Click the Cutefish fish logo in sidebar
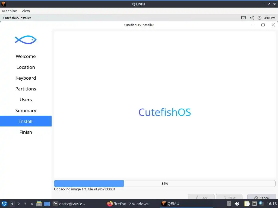 pos(26,40)
